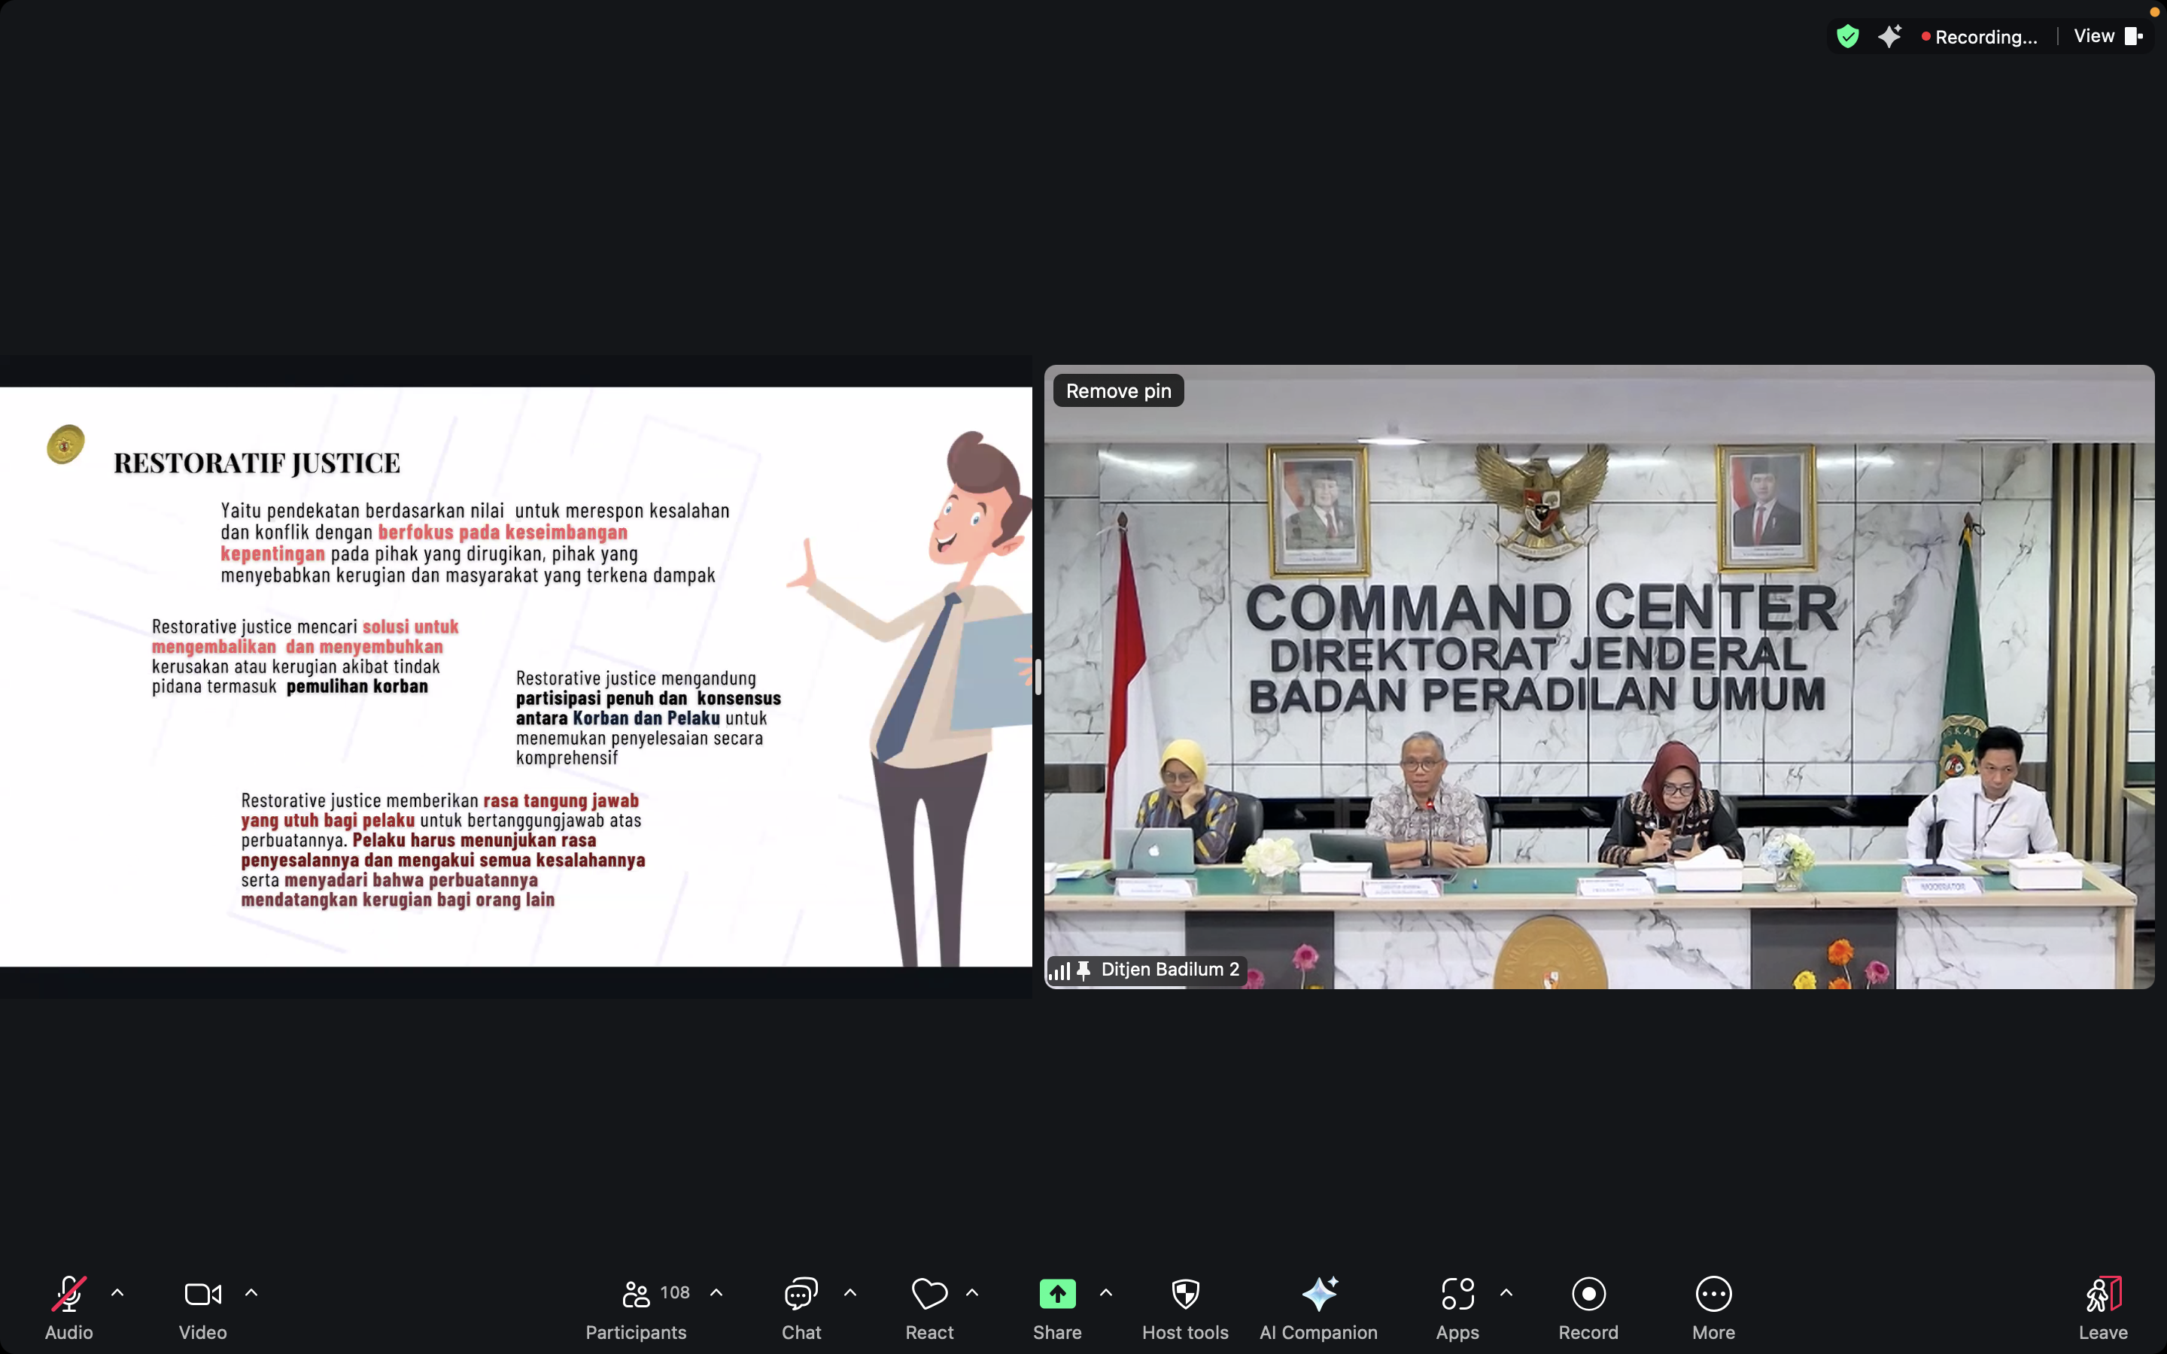Expand reactions options chevron

coord(972,1292)
